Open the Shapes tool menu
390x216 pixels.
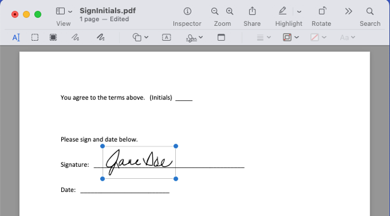(x=137, y=37)
